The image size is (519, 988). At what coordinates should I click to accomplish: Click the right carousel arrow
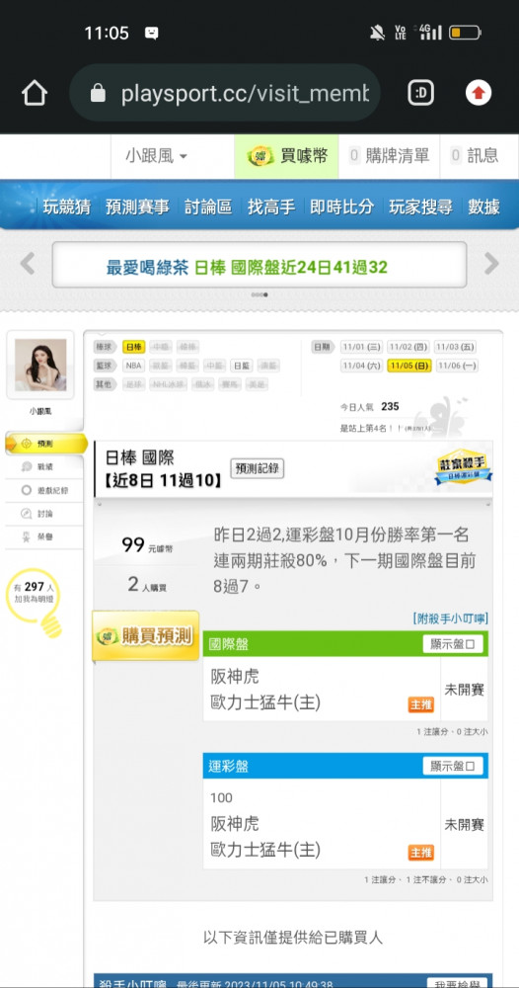click(491, 264)
